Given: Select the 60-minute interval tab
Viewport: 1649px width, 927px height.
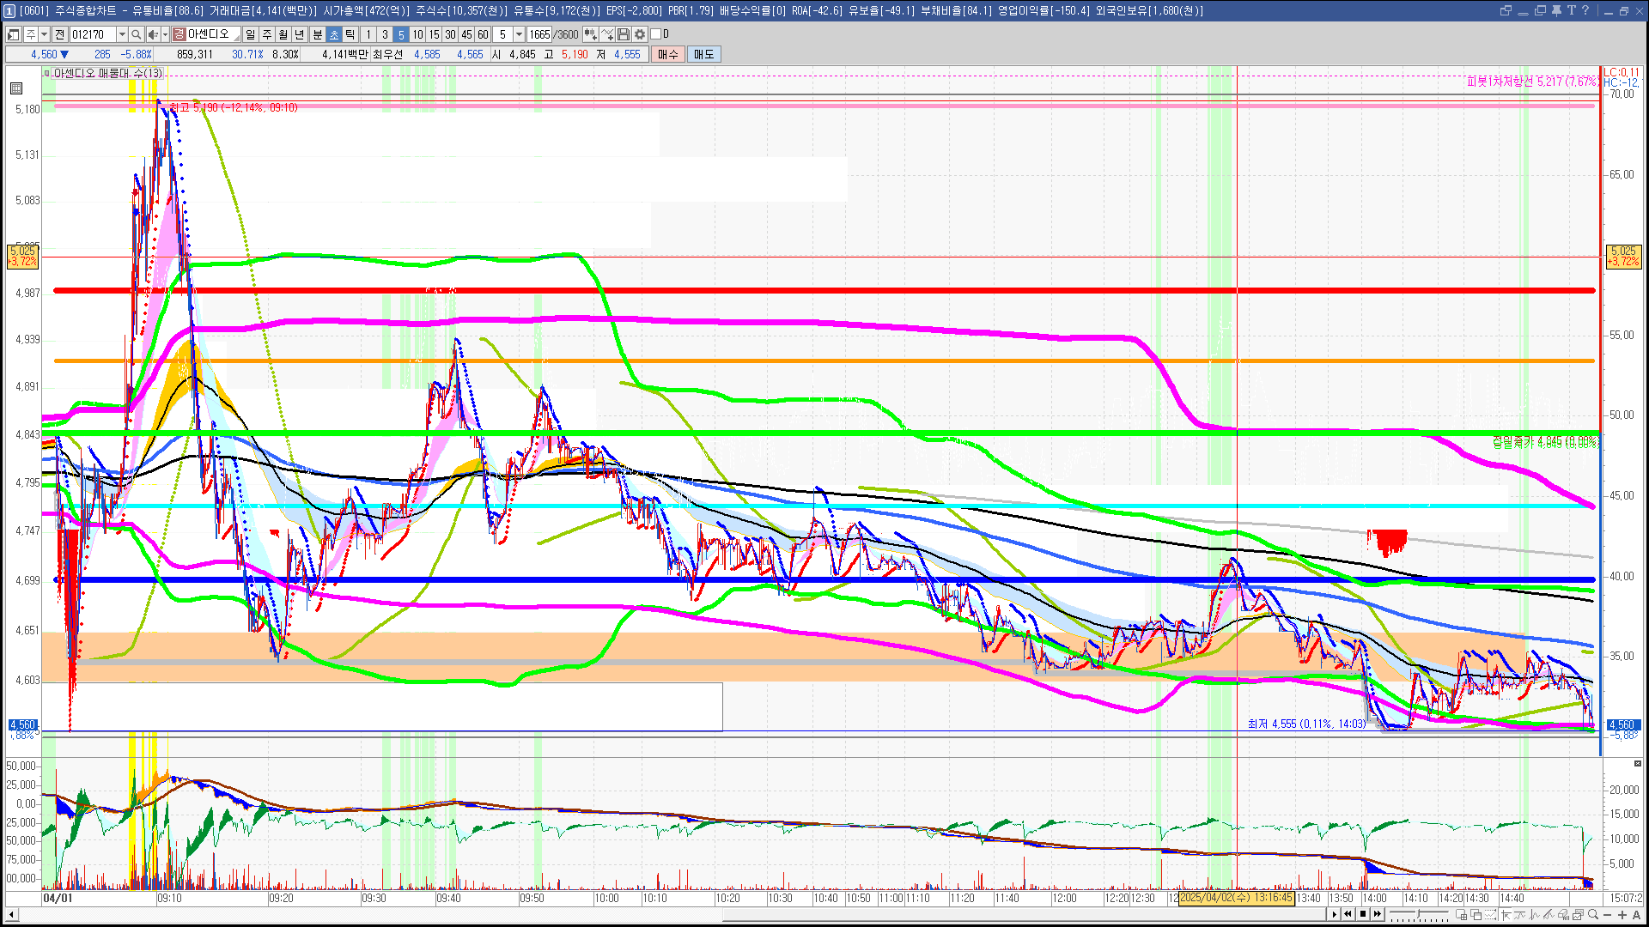Looking at the screenshot, I should click(x=483, y=34).
